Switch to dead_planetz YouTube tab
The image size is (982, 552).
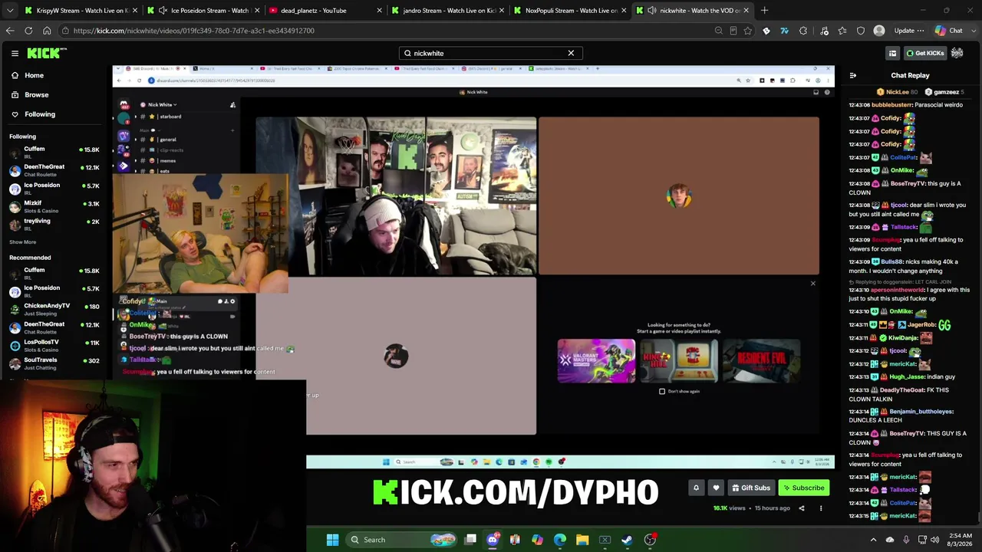click(x=326, y=11)
